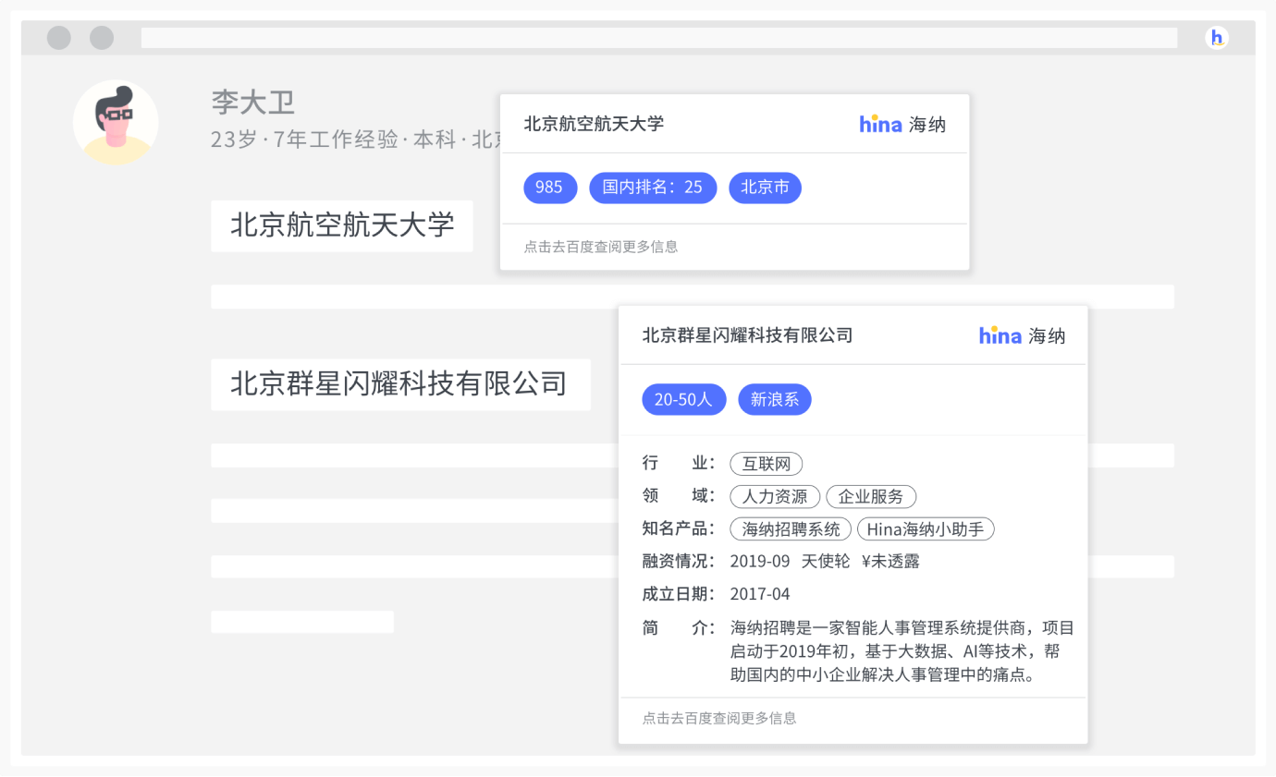
Task: Click the 互联网 industry tag
Action: pos(767,464)
